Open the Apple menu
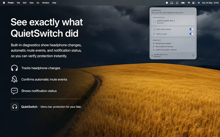 [4, 3]
